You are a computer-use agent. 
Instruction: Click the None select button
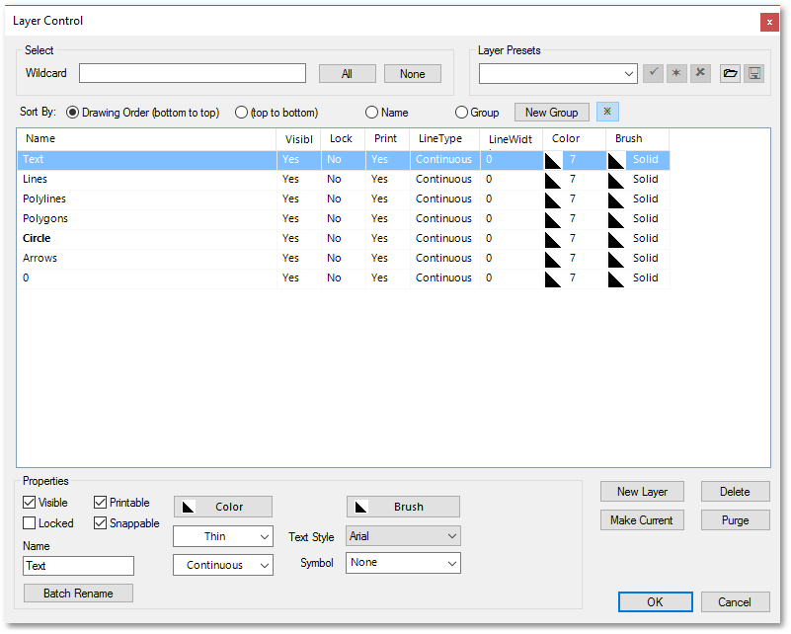[413, 74]
